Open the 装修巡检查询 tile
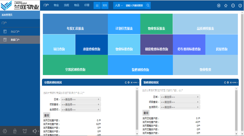244x136 pixels. 140,65
